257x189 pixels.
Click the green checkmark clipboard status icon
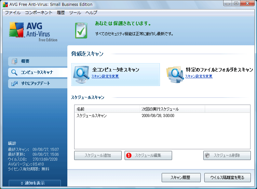81,31
